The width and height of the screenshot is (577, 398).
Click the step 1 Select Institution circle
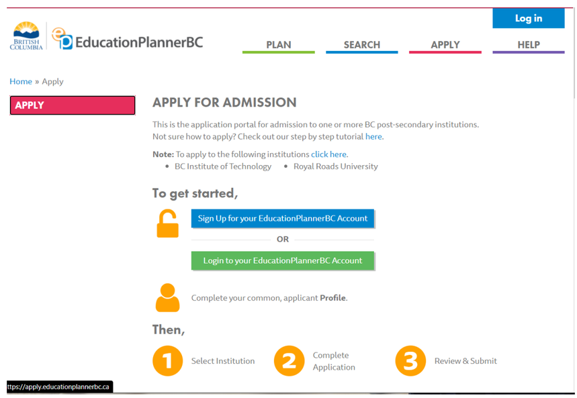[167, 360]
